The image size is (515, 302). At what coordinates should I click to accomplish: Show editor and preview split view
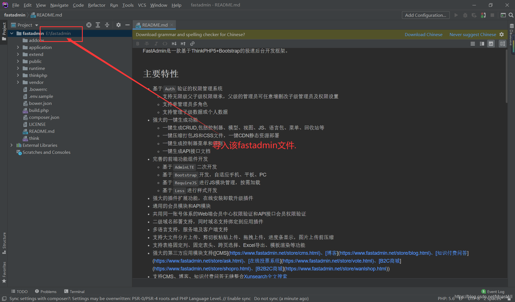coord(482,44)
